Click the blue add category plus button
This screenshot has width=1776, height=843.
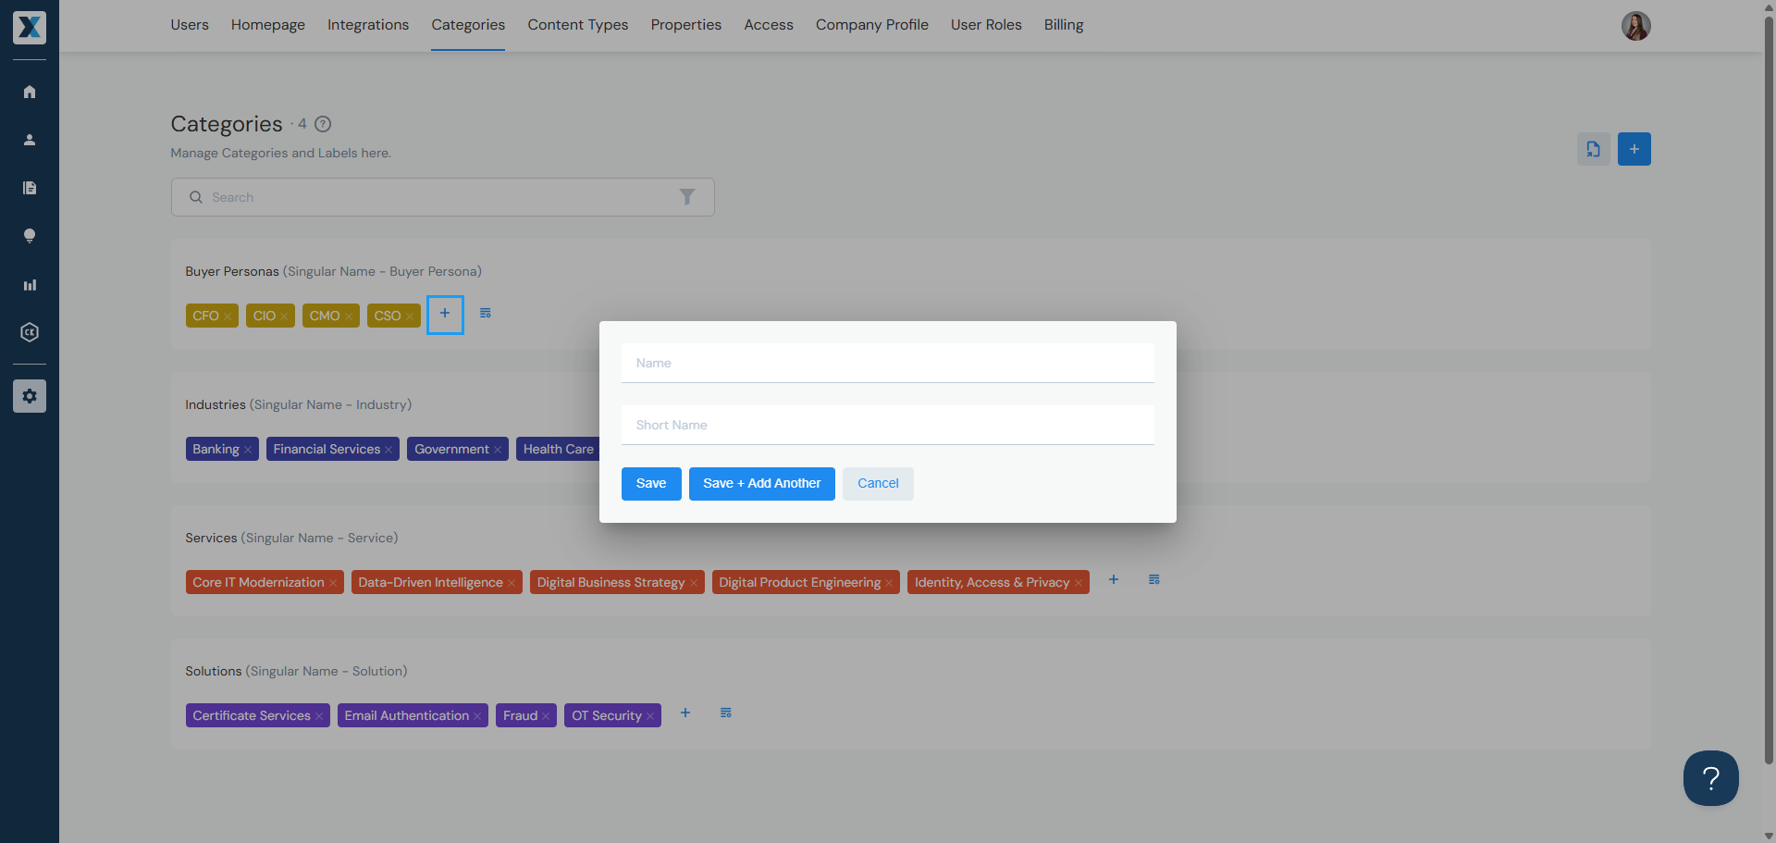1634,149
